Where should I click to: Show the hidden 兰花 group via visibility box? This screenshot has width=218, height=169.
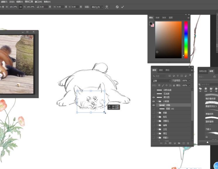coord(153,129)
